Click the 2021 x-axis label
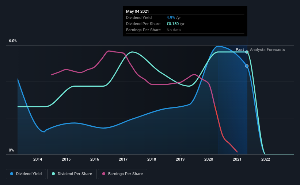 [x=237, y=159]
